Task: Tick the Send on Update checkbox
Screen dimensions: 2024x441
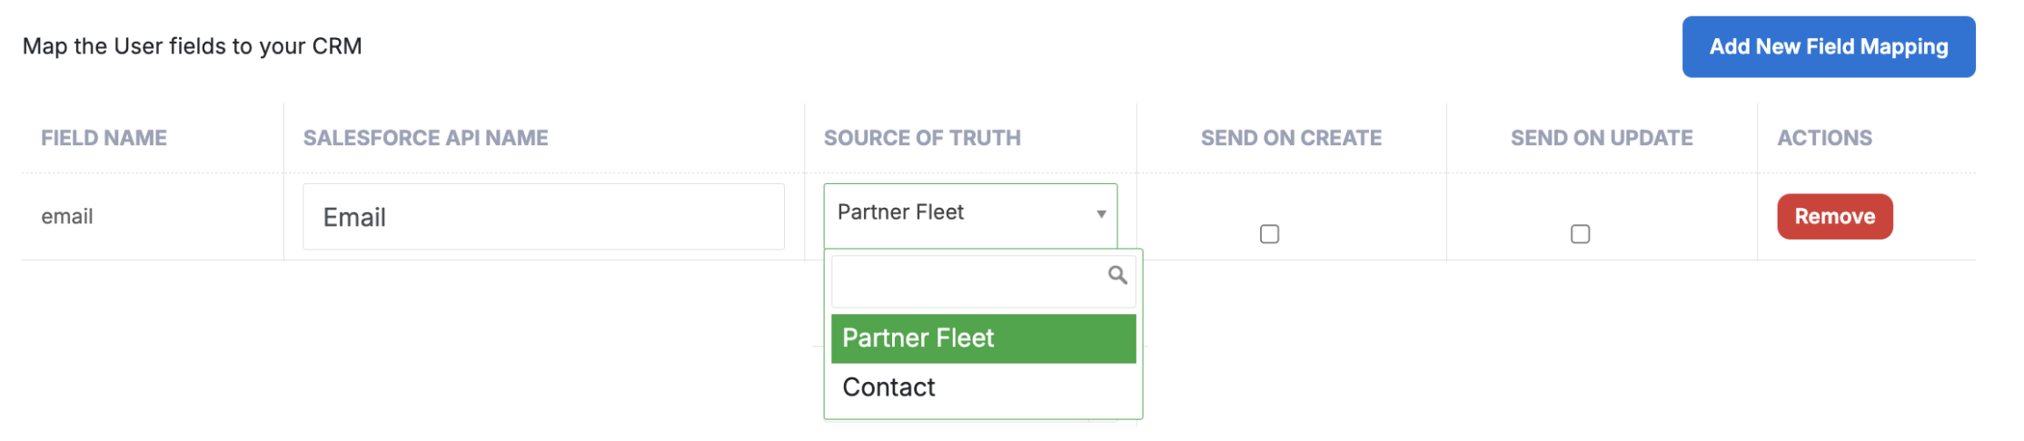Action: click(1580, 234)
